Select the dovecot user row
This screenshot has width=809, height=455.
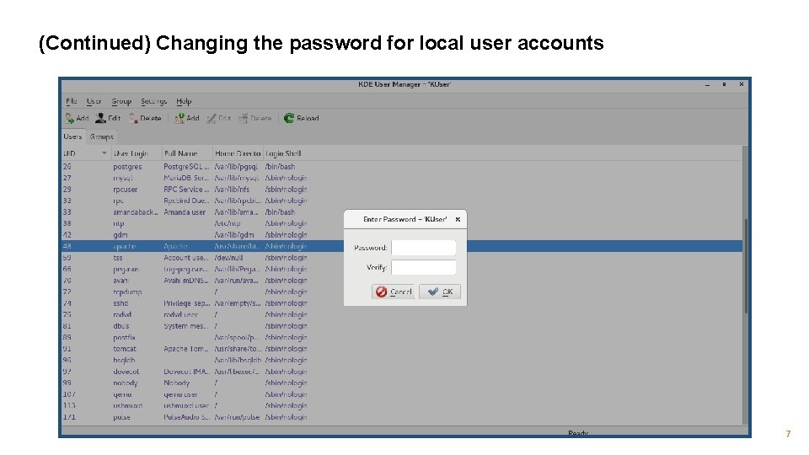[403, 372]
